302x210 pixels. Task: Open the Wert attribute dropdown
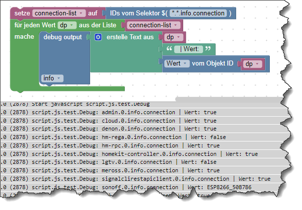click(x=177, y=64)
